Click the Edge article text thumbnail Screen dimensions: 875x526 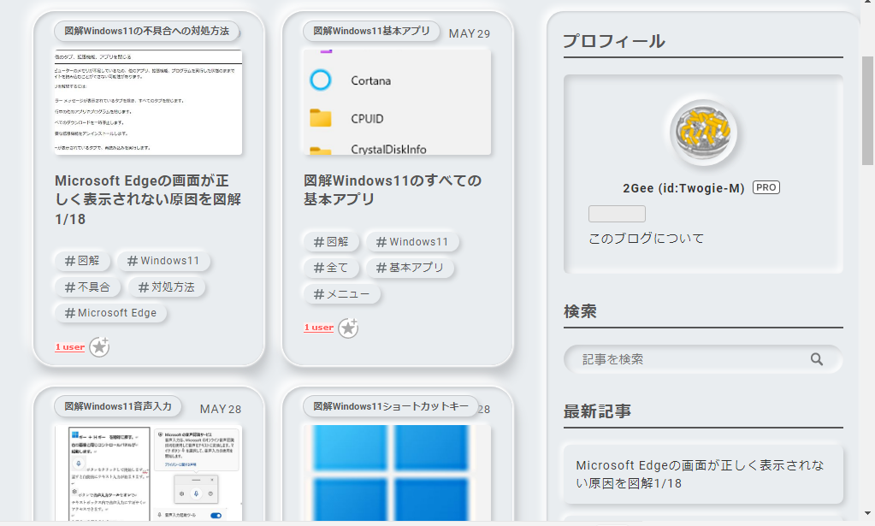[149, 102]
